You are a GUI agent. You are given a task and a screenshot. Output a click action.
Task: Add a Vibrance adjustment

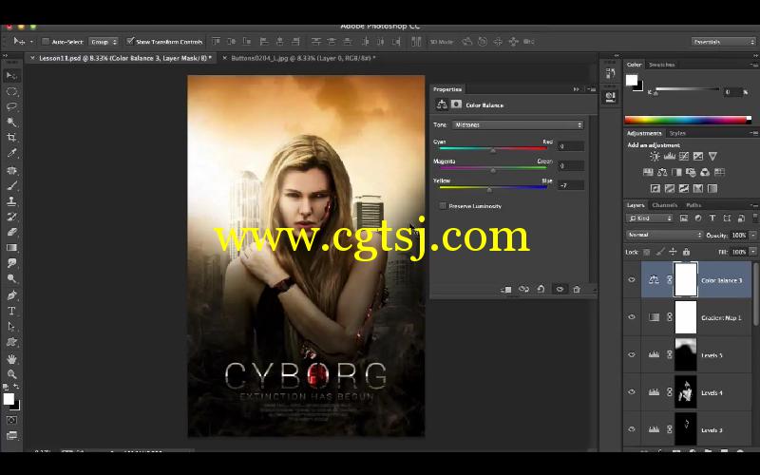(712, 157)
